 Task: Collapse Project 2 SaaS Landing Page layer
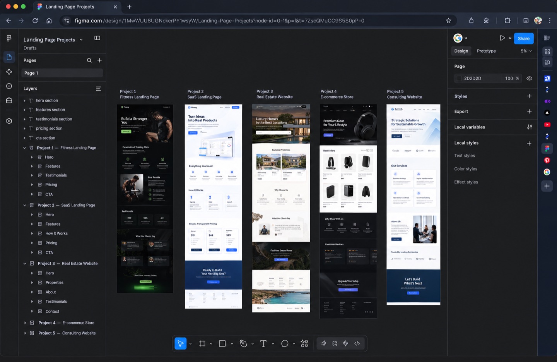pyautogui.click(x=25, y=205)
